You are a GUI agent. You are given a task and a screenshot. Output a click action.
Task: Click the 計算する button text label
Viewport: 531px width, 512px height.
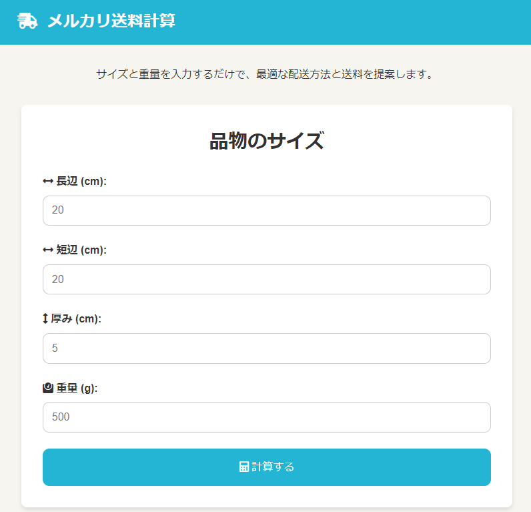(x=273, y=467)
